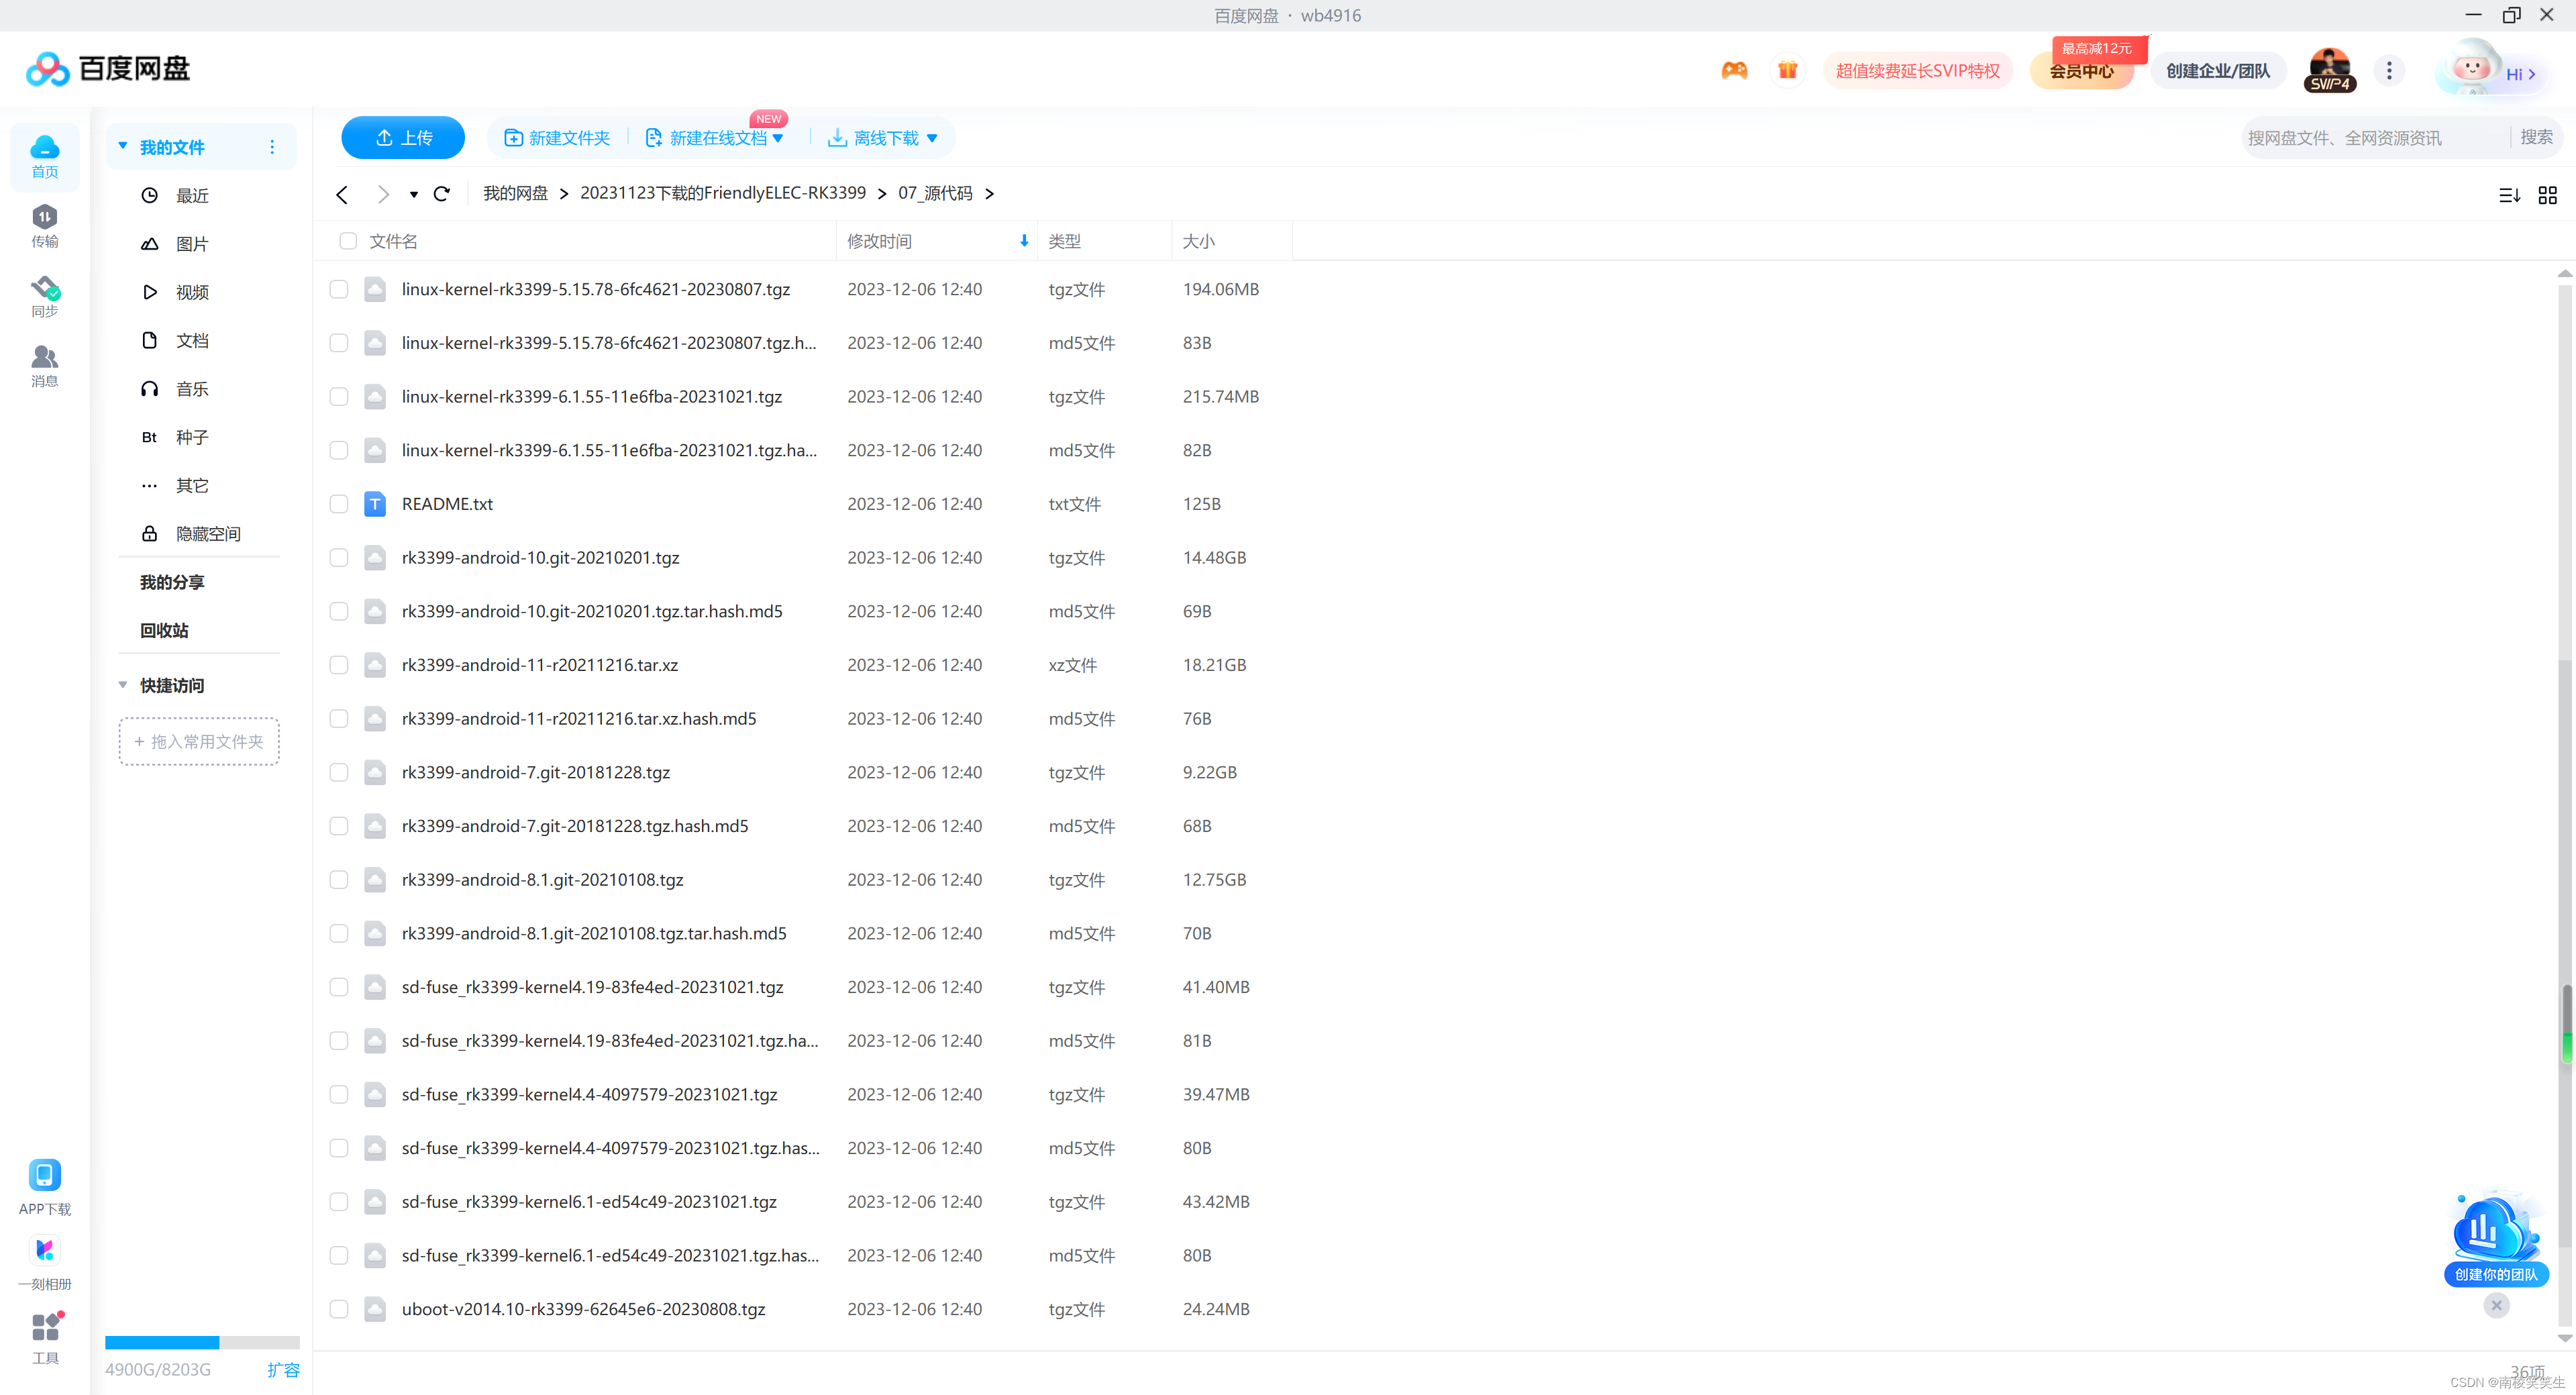Click 扩容 storage expansion link
Image resolution: width=2576 pixels, height=1395 pixels.
tap(283, 1370)
